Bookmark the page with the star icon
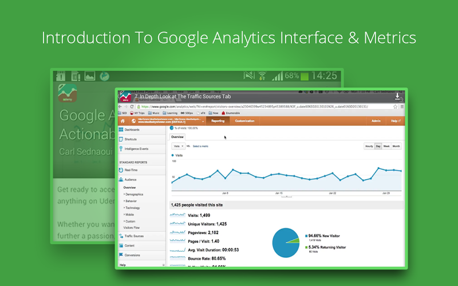Screen dimensions: 458x286 [x=395, y=107]
